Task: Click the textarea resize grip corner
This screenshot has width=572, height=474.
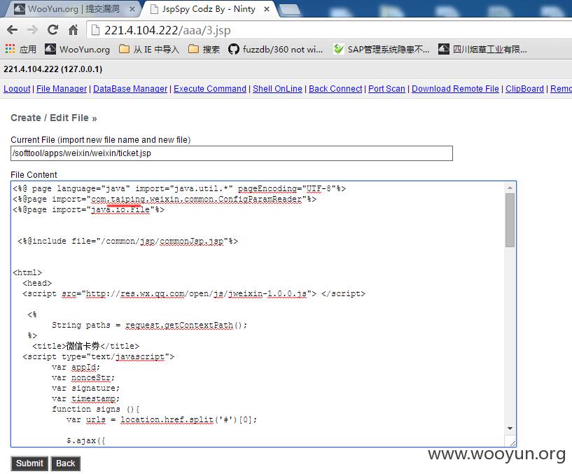Action: (512, 442)
